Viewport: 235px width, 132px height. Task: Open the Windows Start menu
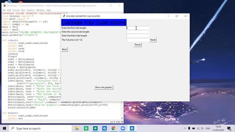tap(4, 128)
